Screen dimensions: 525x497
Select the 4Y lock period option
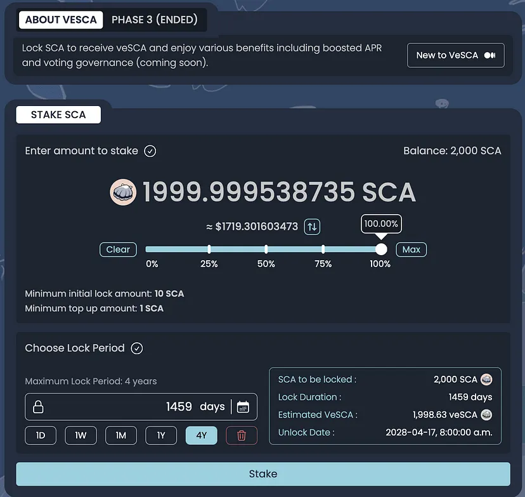[202, 435]
